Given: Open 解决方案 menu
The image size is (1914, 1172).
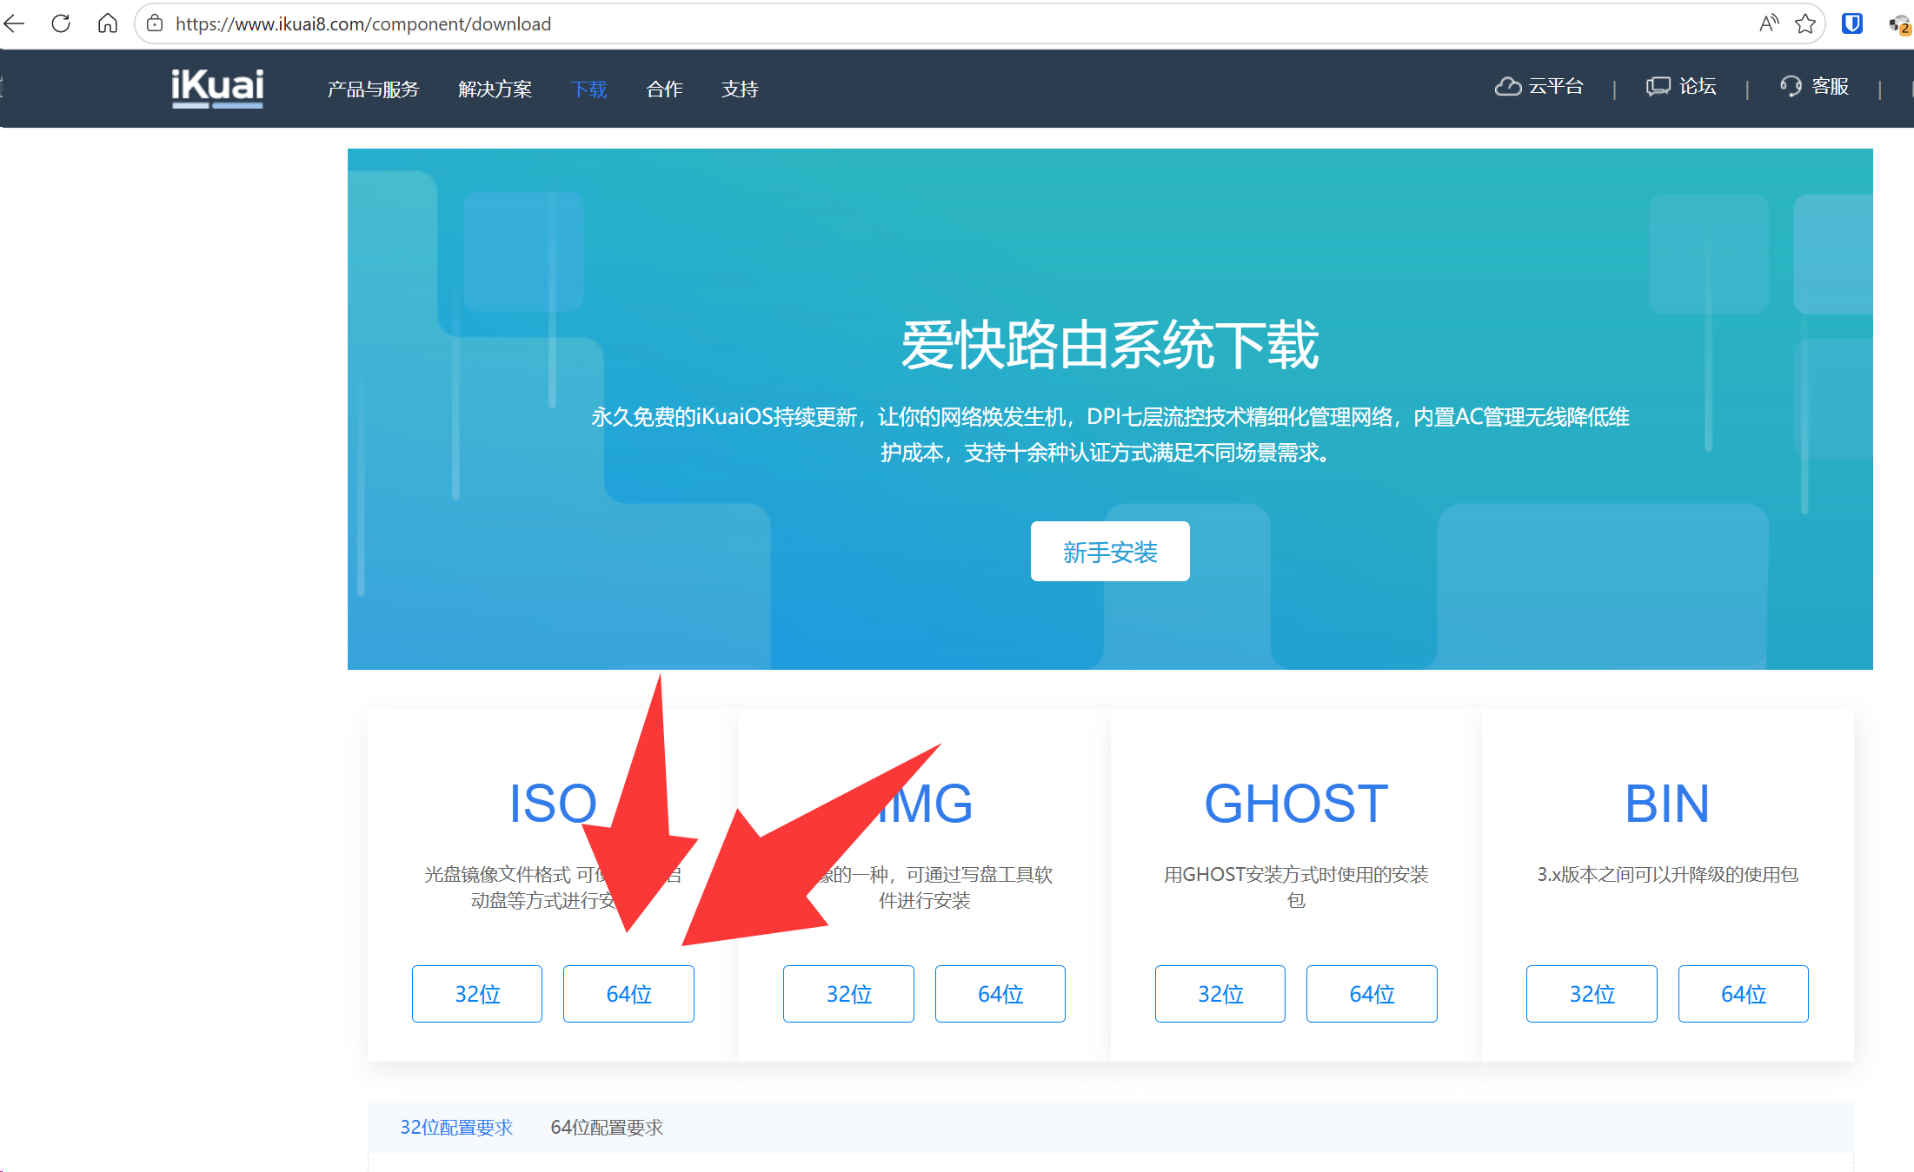Looking at the screenshot, I should 495,89.
